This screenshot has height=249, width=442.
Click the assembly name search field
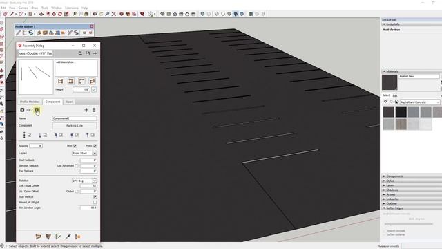[35, 53]
